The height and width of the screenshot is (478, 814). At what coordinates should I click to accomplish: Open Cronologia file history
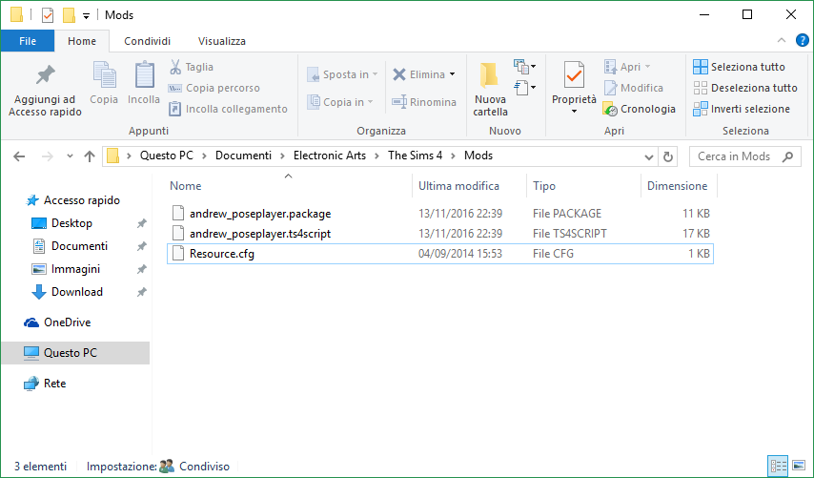pos(639,109)
